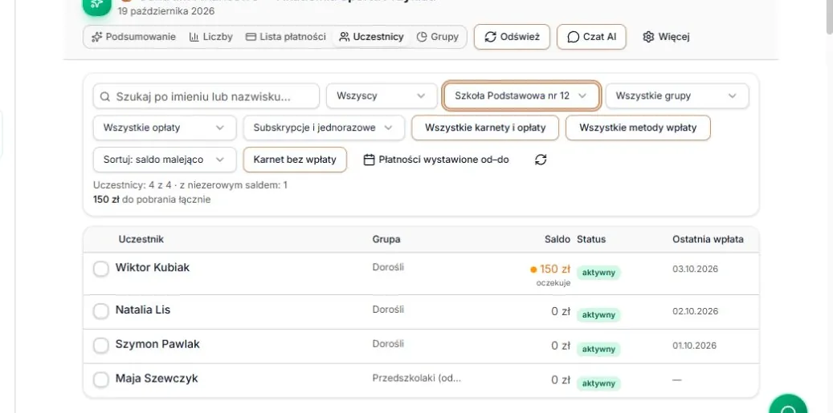
Task: Click the card icon beside Lista płatności
Action: (x=251, y=37)
